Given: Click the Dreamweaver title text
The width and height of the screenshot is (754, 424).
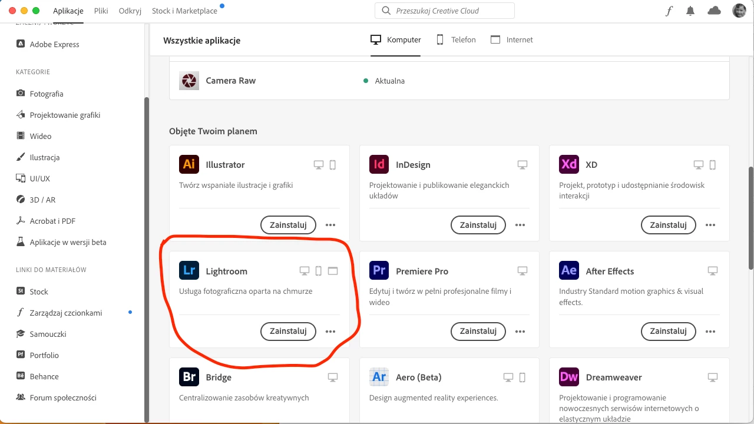Looking at the screenshot, I should tap(614, 377).
